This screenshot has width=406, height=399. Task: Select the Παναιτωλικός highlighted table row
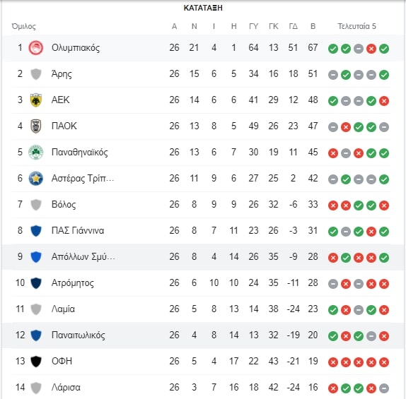click(203, 335)
